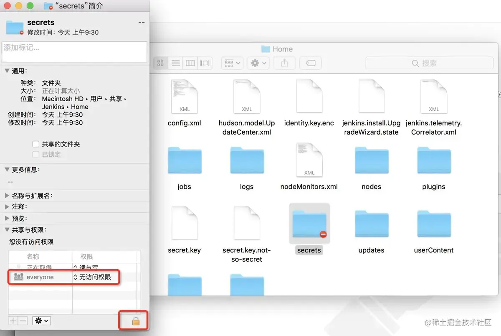Select the config.xml file
This screenshot has width=501, height=336.
pos(185,96)
